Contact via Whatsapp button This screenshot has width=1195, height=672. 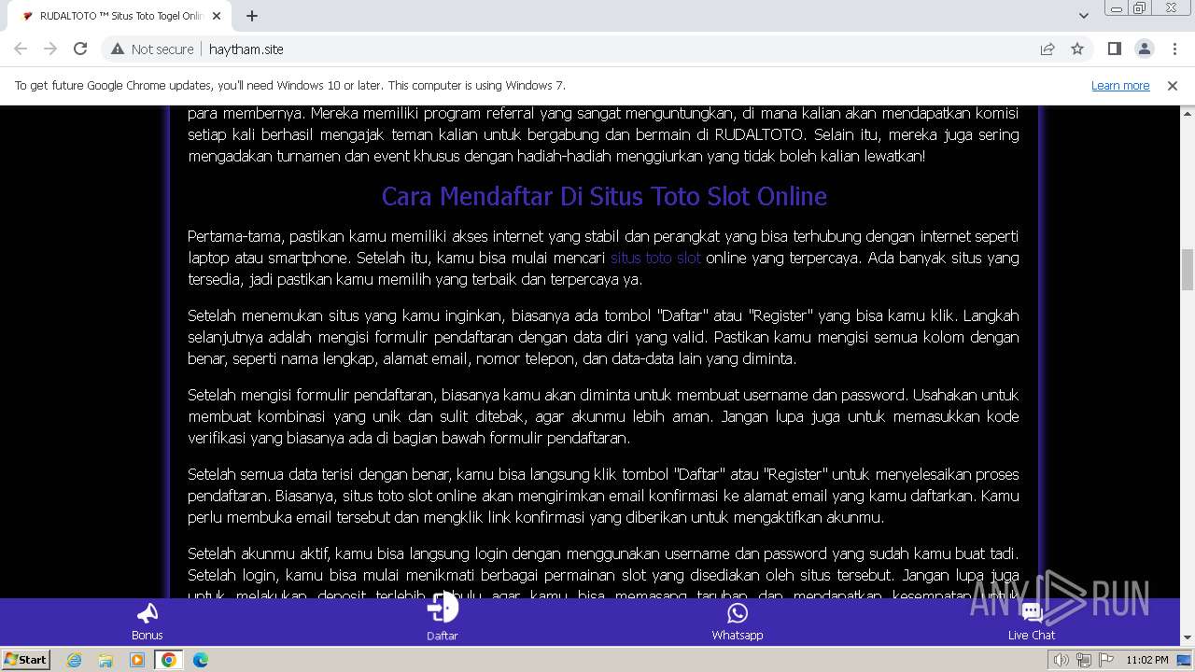pos(738,622)
